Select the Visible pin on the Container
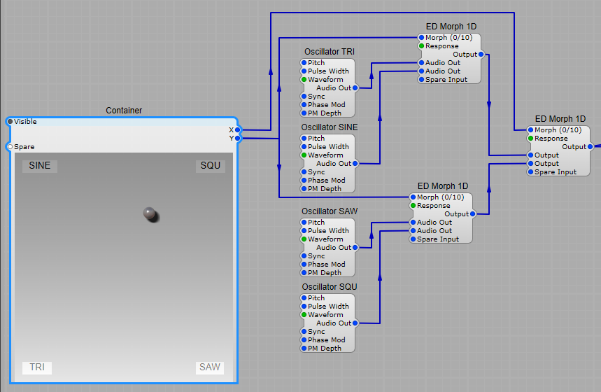Screen dimensions: 601x392 click(x=10, y=122)
